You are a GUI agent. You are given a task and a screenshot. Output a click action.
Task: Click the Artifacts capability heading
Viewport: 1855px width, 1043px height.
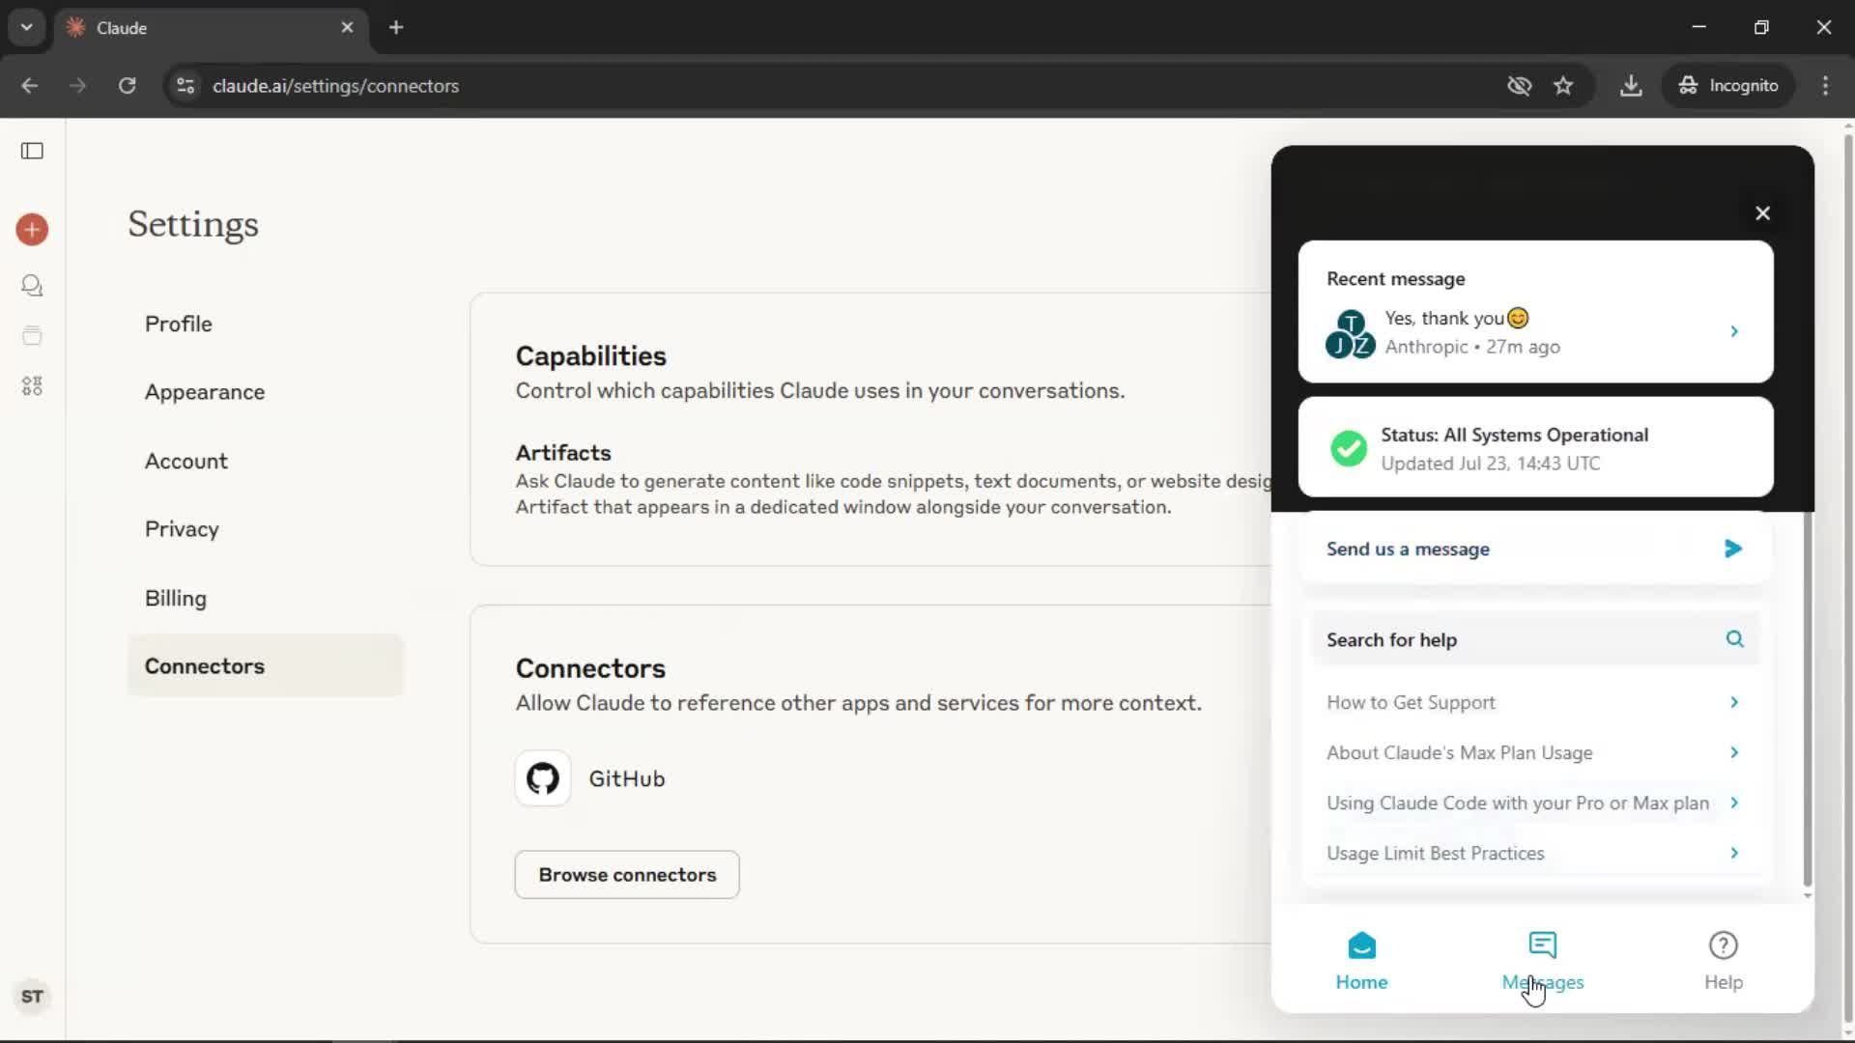pos(563,453)
